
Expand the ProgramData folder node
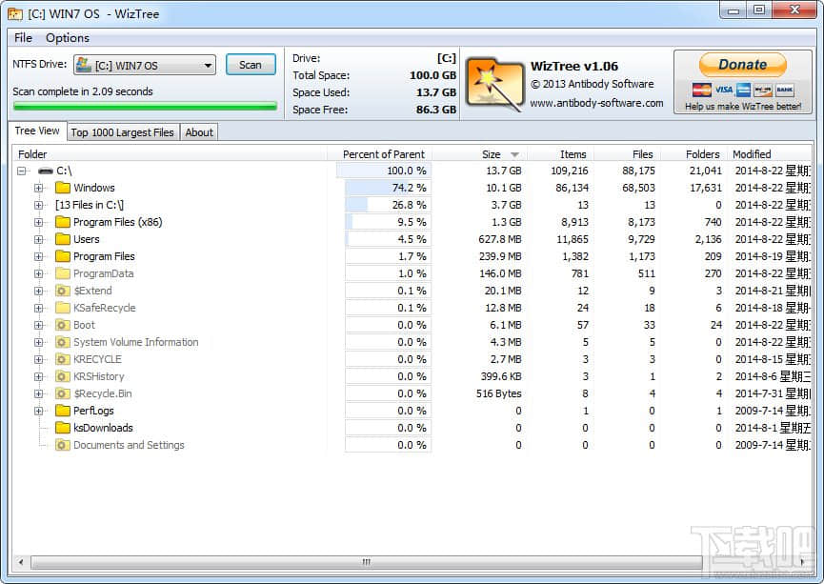pos(38,273)
